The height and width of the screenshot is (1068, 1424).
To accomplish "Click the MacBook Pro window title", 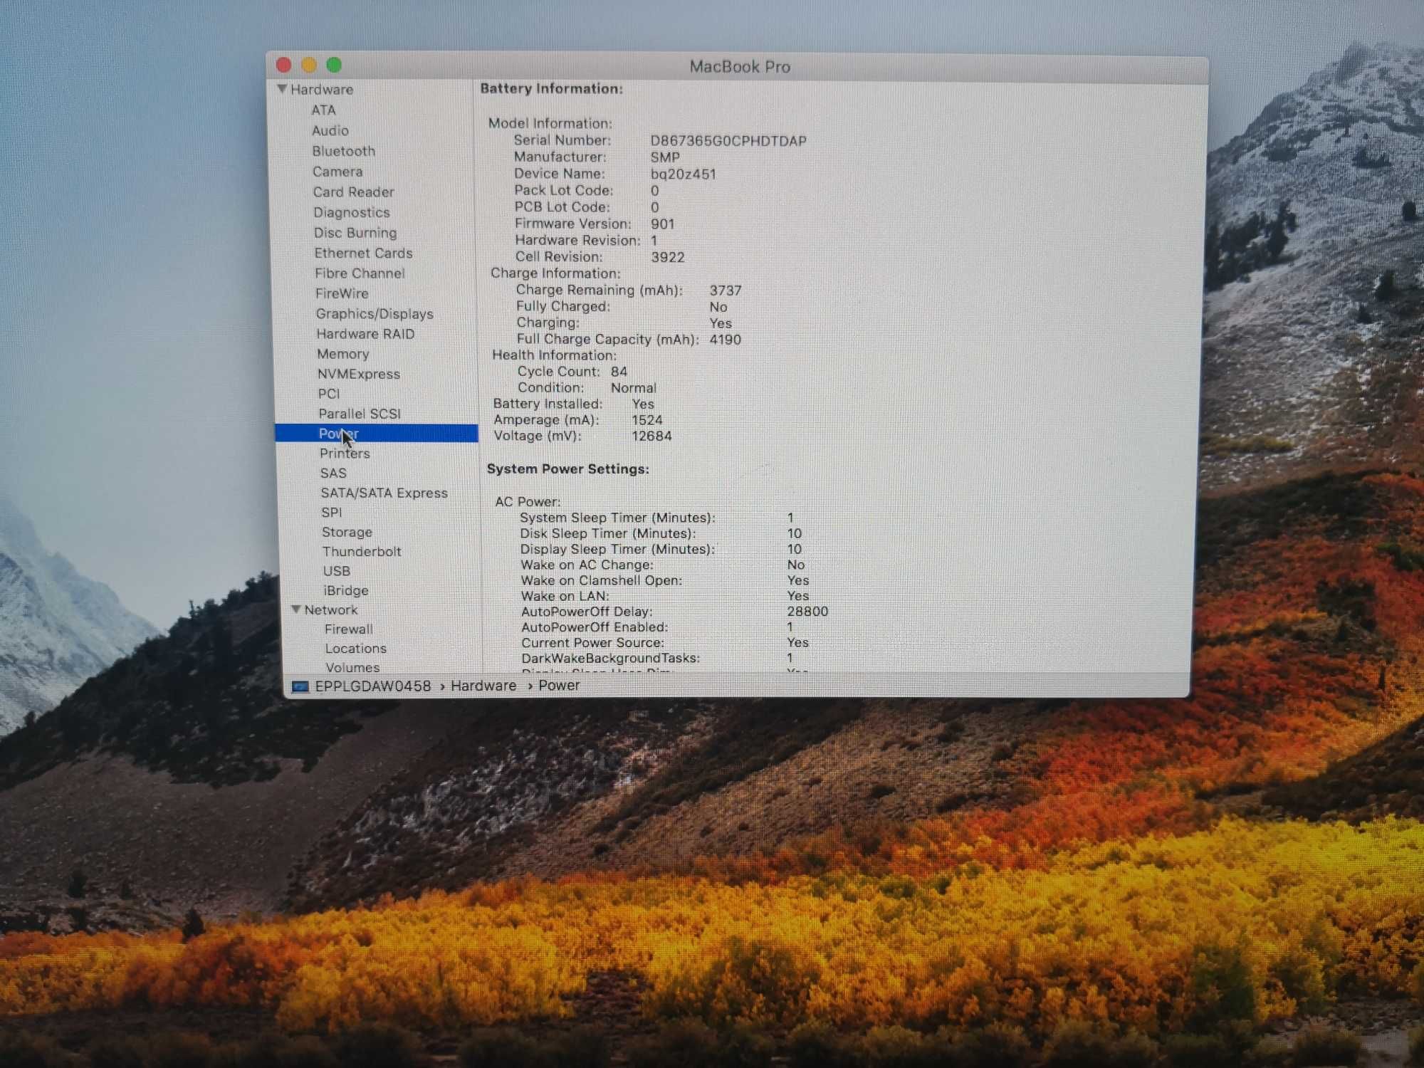I will [740, 67].
